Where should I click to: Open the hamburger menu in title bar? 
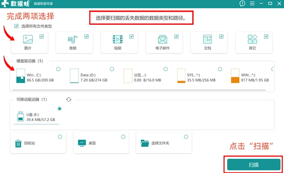tap(252, 3)
